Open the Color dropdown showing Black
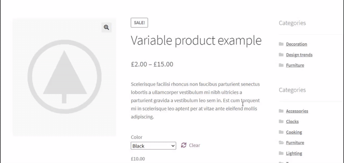This screenshot has height=163, width=344. click(x=153, y=146)
